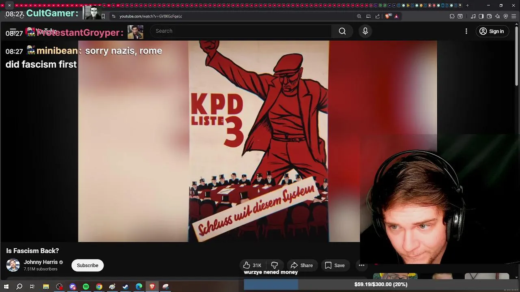Toggle the browser sidebar panel icon
520x292 pixels.
click(481, 16)
